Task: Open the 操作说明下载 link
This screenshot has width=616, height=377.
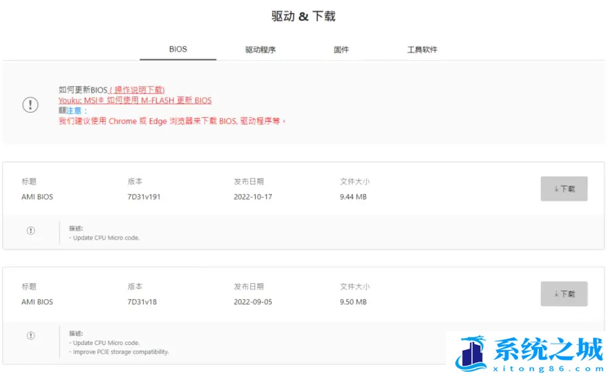Action: [x=137, y=90]
